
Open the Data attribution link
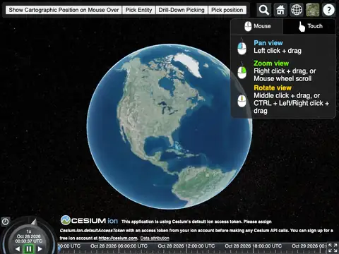155,238
